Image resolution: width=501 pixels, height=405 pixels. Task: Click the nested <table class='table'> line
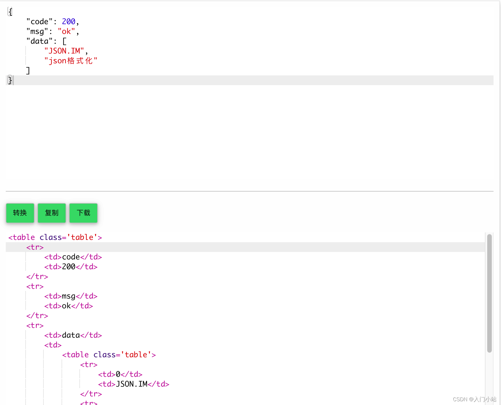pyautogui.click(x=109, y=355)
